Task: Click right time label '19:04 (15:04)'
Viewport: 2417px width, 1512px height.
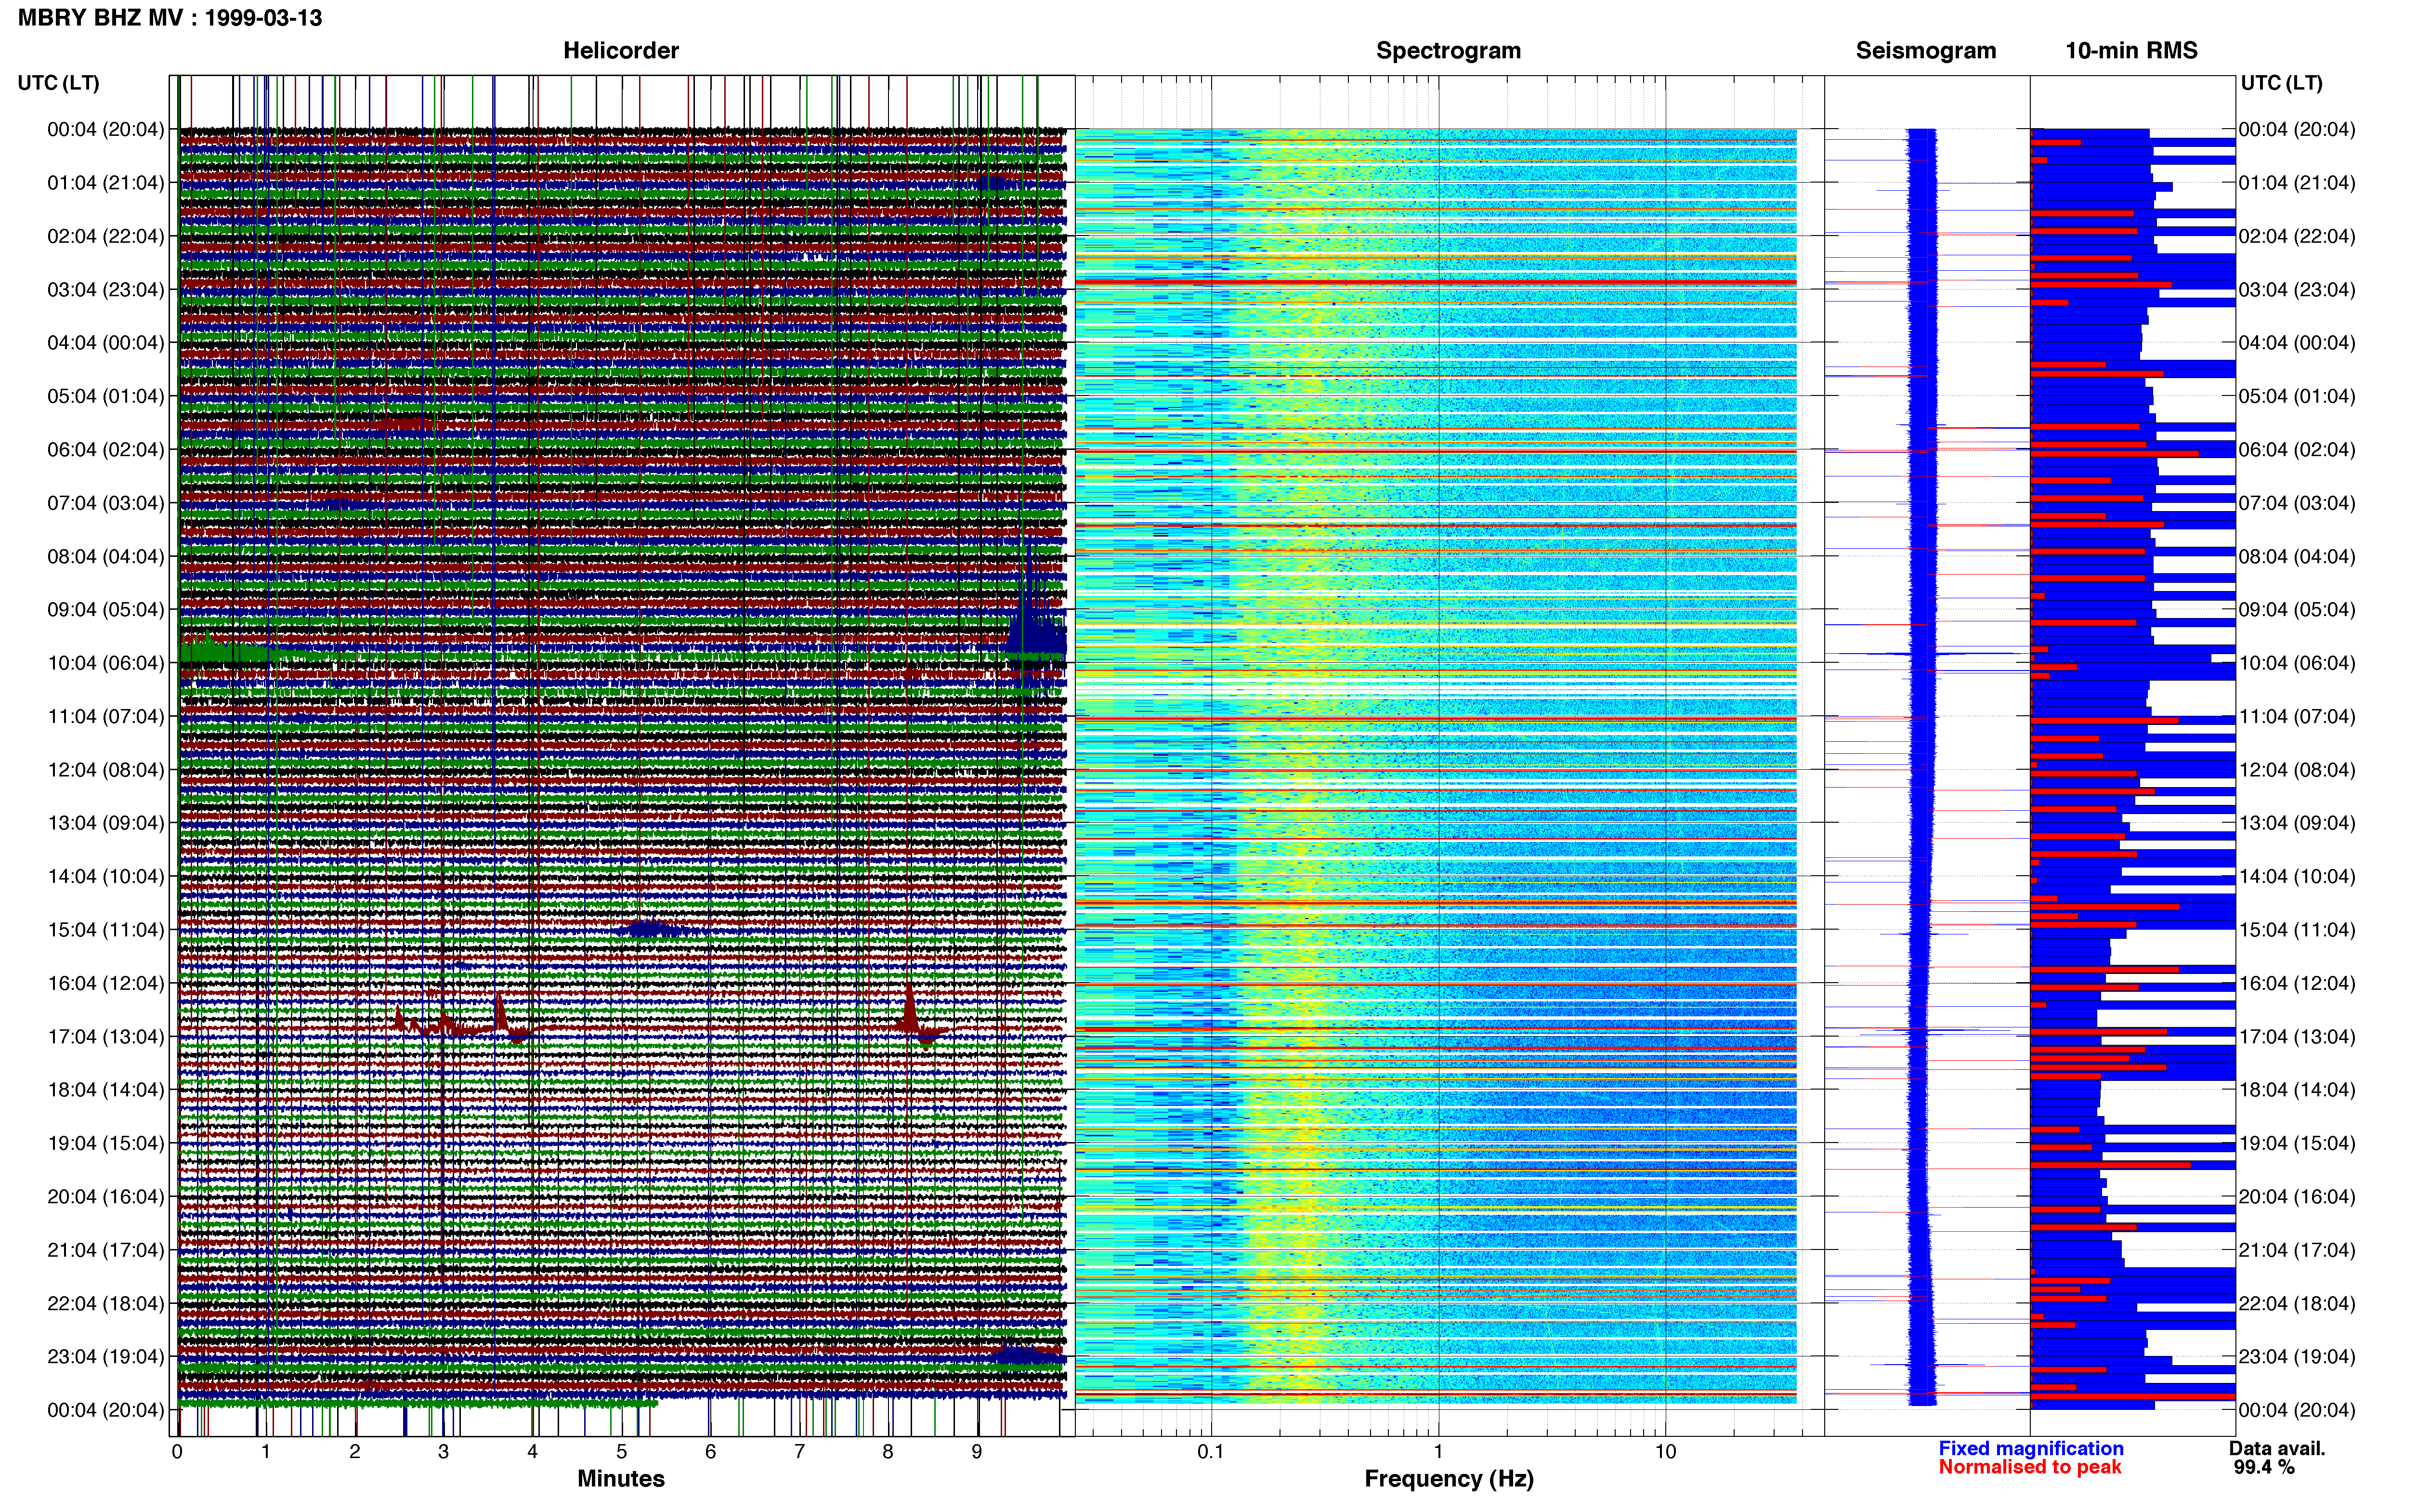Action: pos(2297,1143)
